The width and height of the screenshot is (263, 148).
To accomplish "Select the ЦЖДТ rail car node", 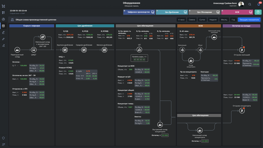I will point(34,50).
